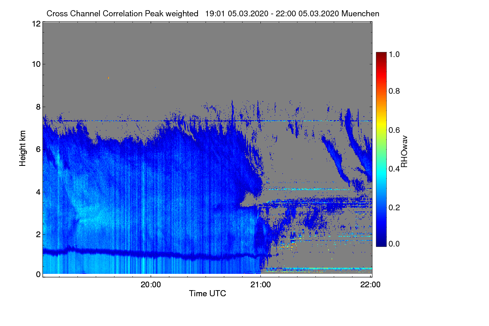
Task: Click the colorbar label '1.0'
Action: click(x=394, y=54)
